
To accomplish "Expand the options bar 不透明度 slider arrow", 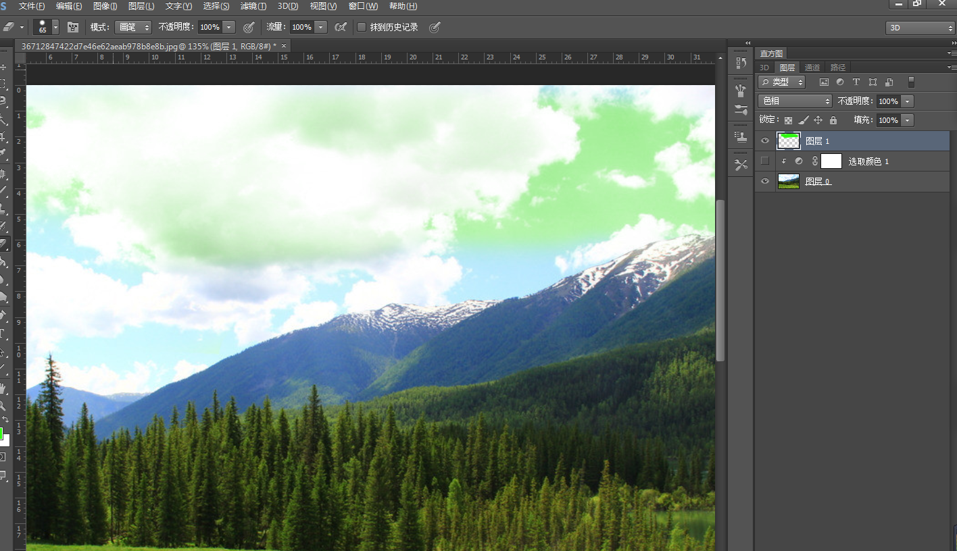I will pyautogui.click(x=229, y=27).
